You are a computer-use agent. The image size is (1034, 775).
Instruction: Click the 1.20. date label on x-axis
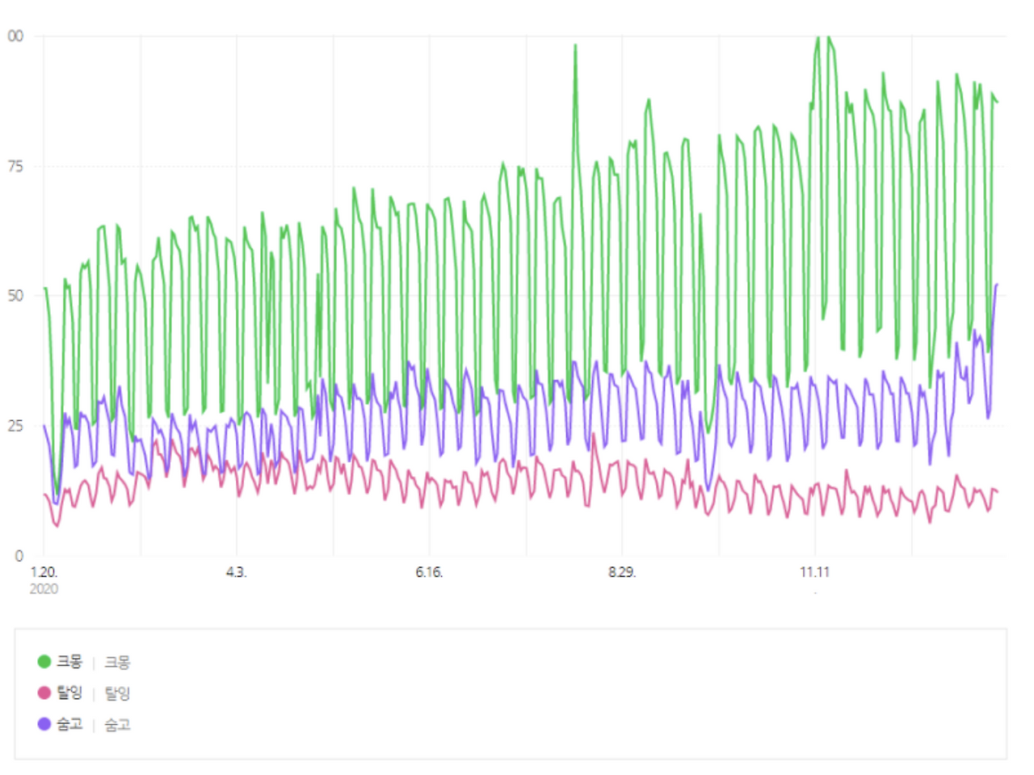[44, 572]
